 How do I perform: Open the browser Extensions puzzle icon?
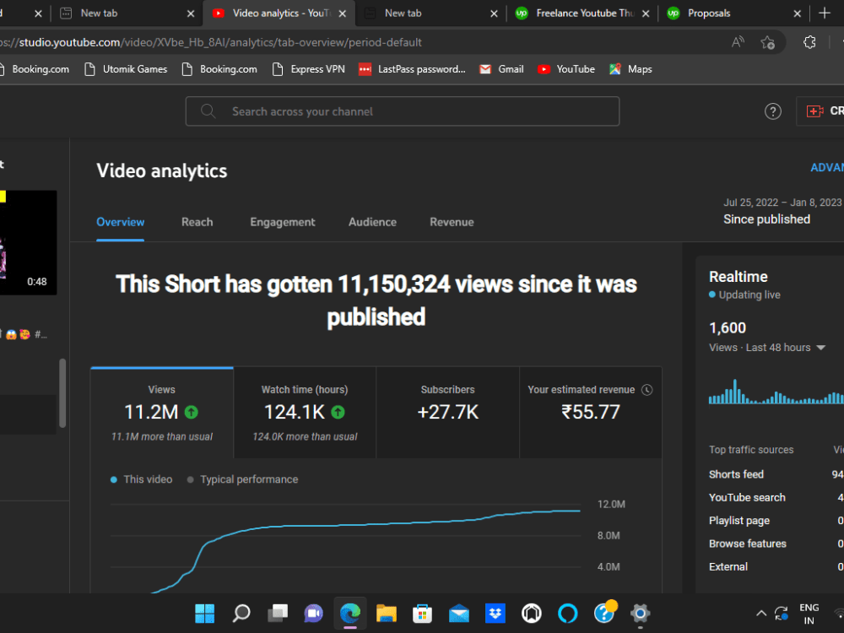pos(809,41)
